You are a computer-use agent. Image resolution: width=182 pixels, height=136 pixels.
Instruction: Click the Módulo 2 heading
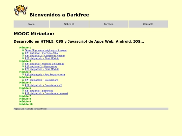pyautogui.click(x=25, y=61)
